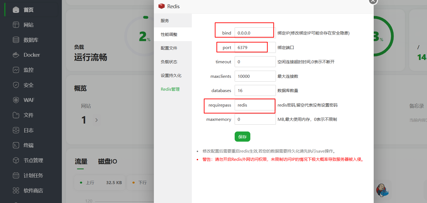
Task: Open the 文件 folder icon in sidebar
Action: [16, 115]
